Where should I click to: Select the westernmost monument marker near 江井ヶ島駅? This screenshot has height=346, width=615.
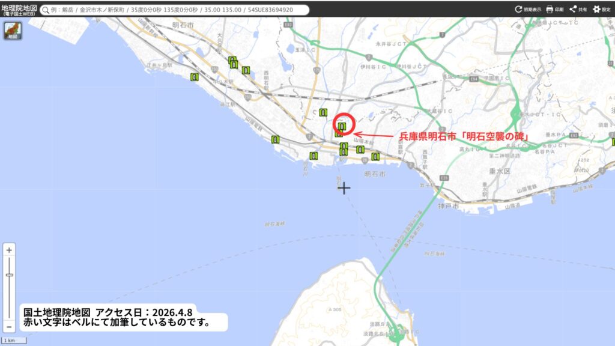(194, 77)
